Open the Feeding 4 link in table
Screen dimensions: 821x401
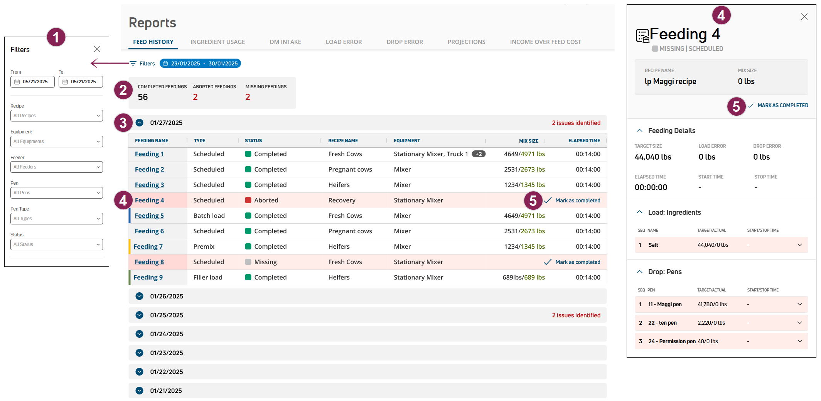(149, 200)
